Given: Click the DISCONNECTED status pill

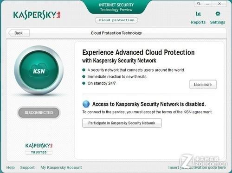Looking at the screenshot, I should coord(39,113).
